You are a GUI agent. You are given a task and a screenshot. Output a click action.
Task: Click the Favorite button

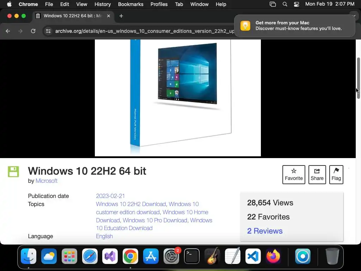tap(294, 174)
